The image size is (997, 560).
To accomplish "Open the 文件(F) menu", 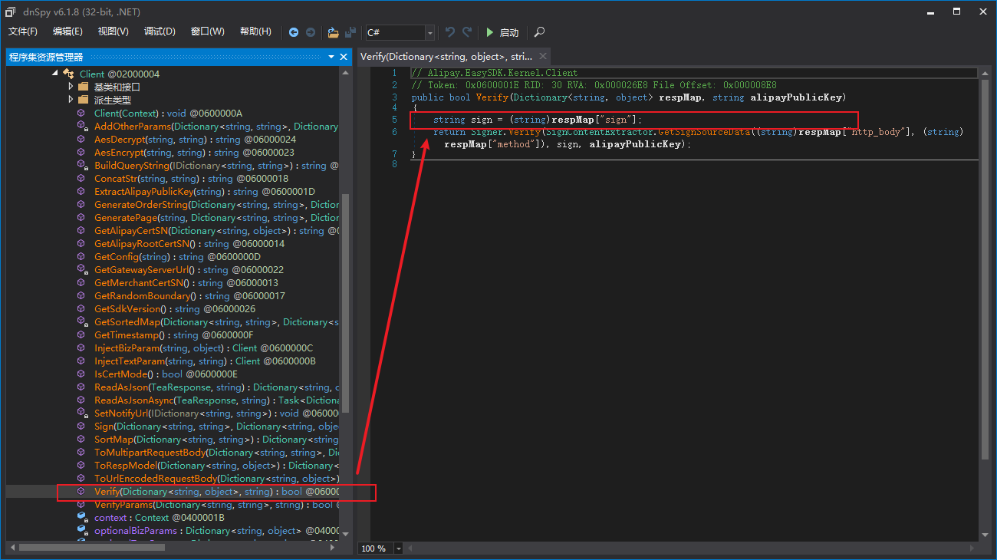I will click(x=23, y=31).
